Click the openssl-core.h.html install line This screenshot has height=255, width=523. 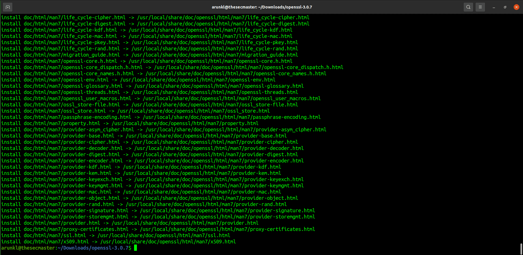[x=147, y=61]
